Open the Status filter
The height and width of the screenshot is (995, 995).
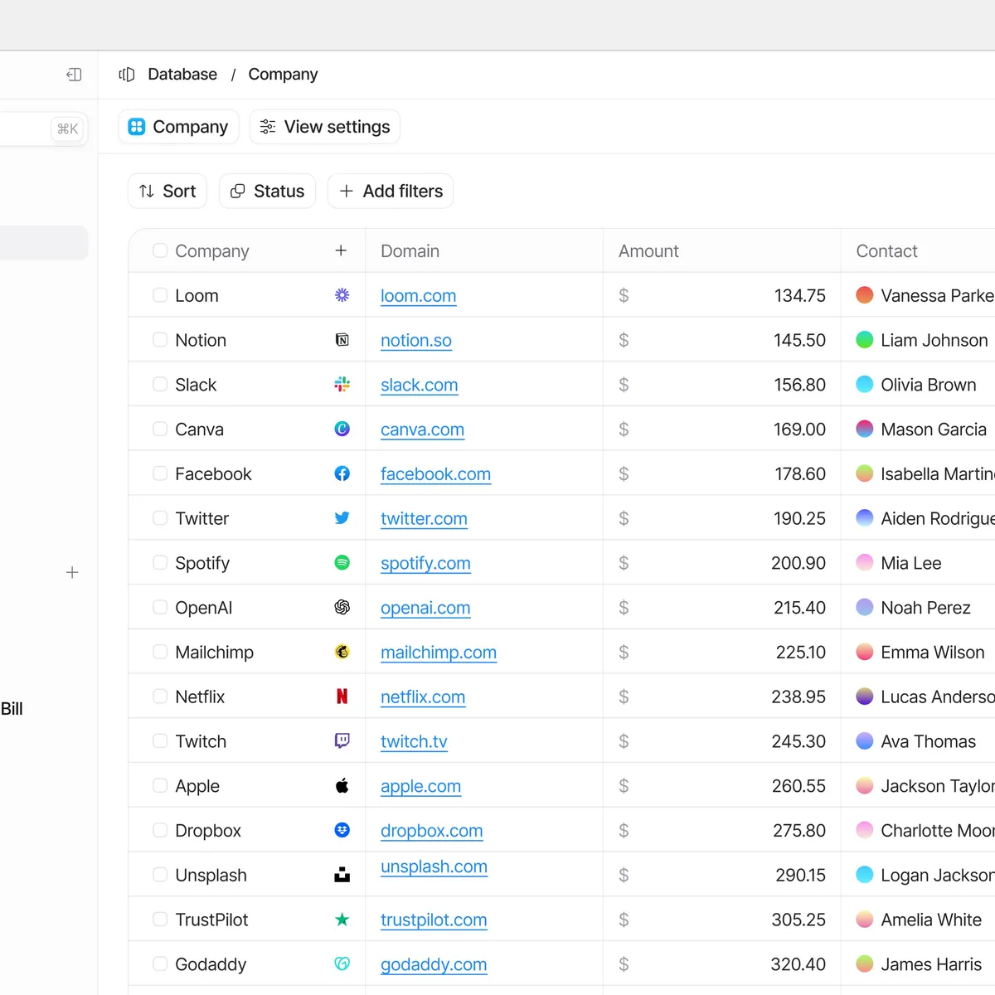click(267, 192)
